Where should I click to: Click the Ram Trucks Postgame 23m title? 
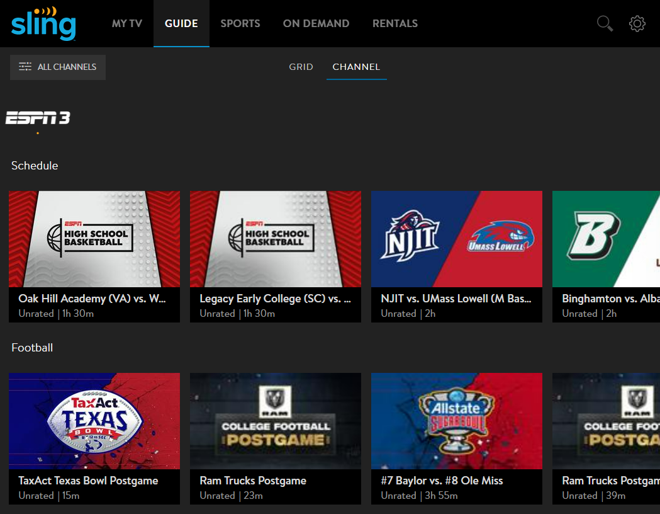pyautogui.click(x=253, y=481)
